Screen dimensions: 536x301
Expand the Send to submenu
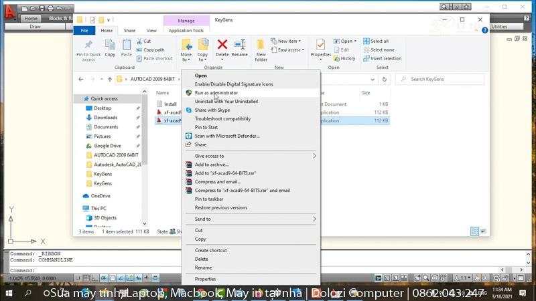click(x=251, y=219)
